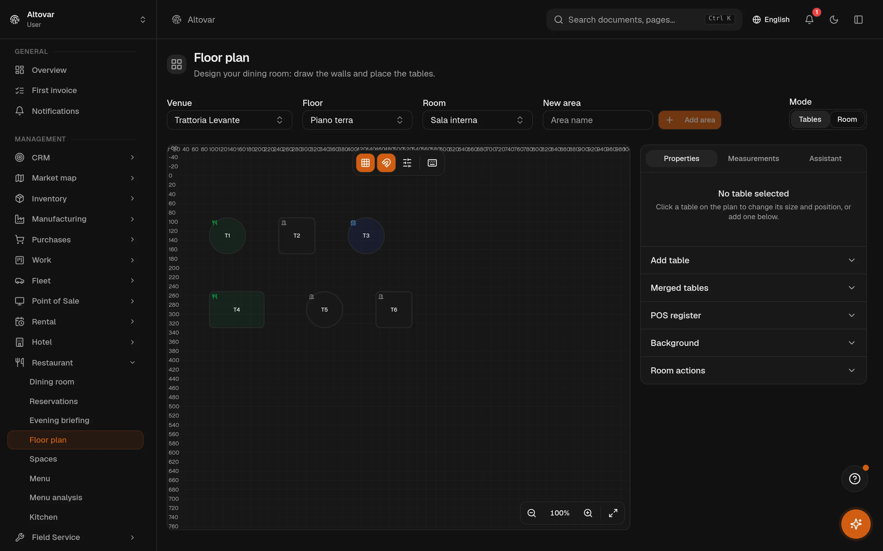Select round table T1 on the plan
Viewport: 883px width, 551px height.
227,236
